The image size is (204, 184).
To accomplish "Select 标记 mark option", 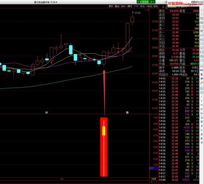I will click(143, 6).
